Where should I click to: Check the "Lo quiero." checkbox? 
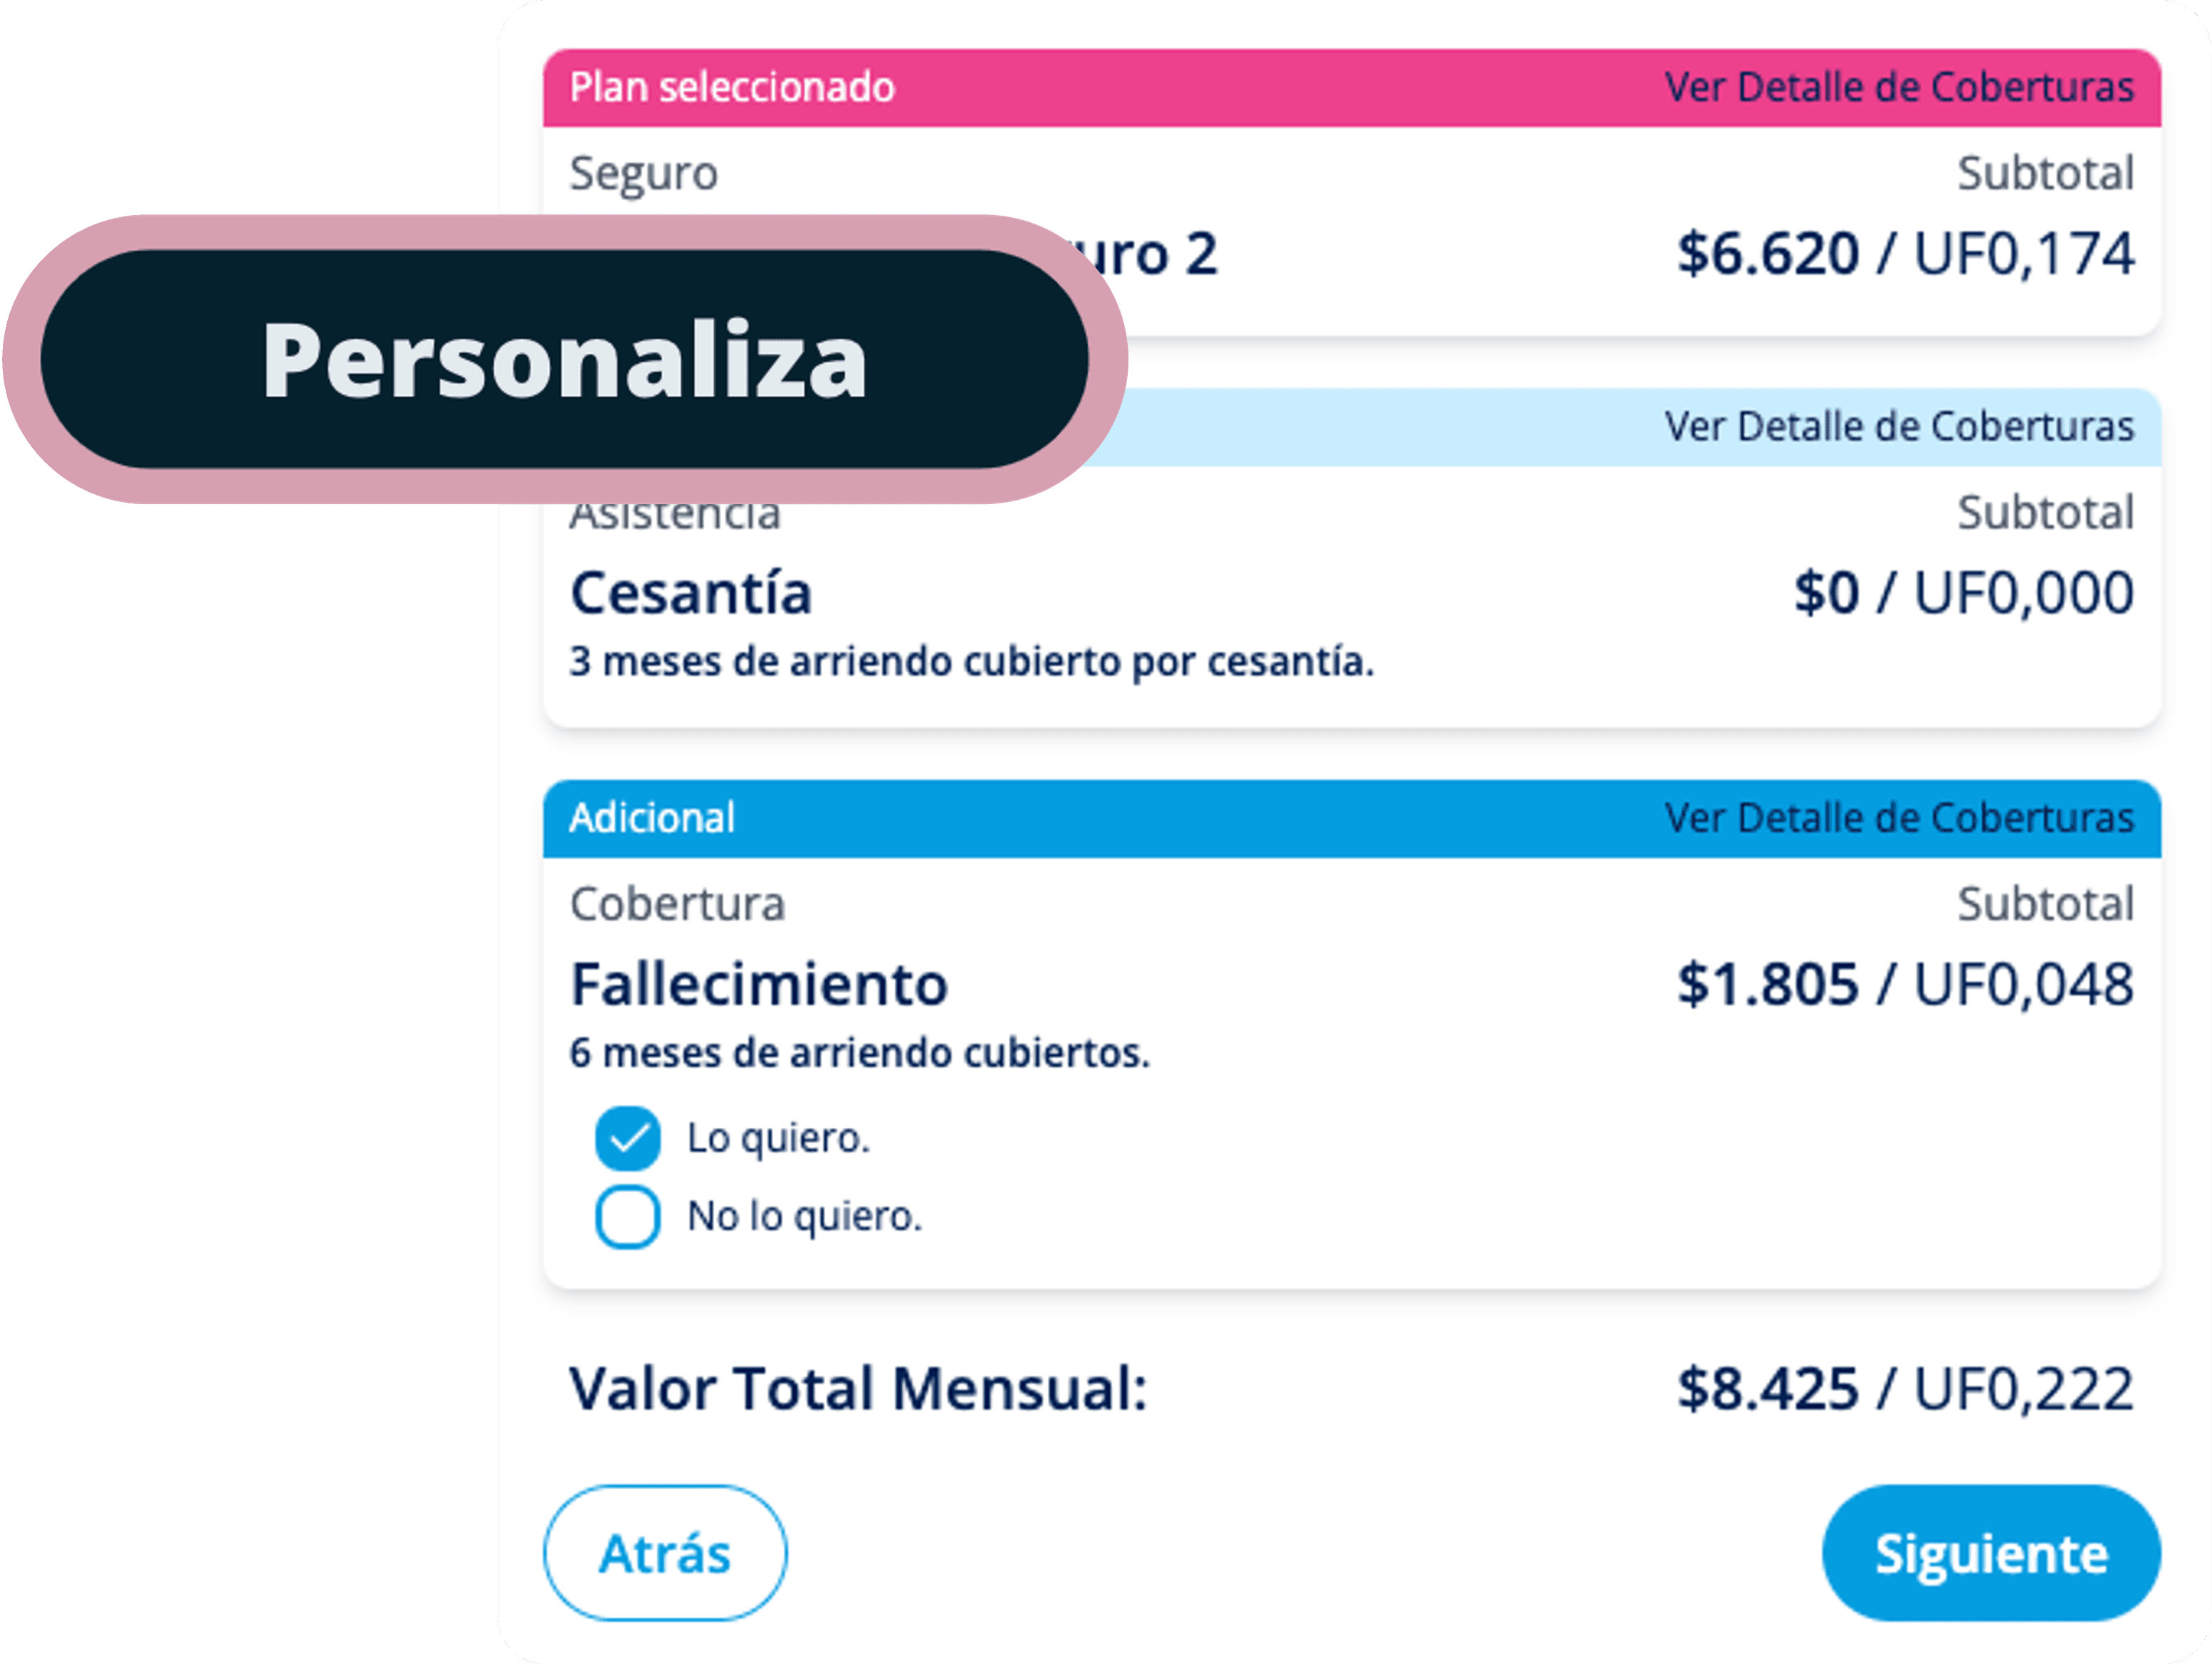(627, 1138)
